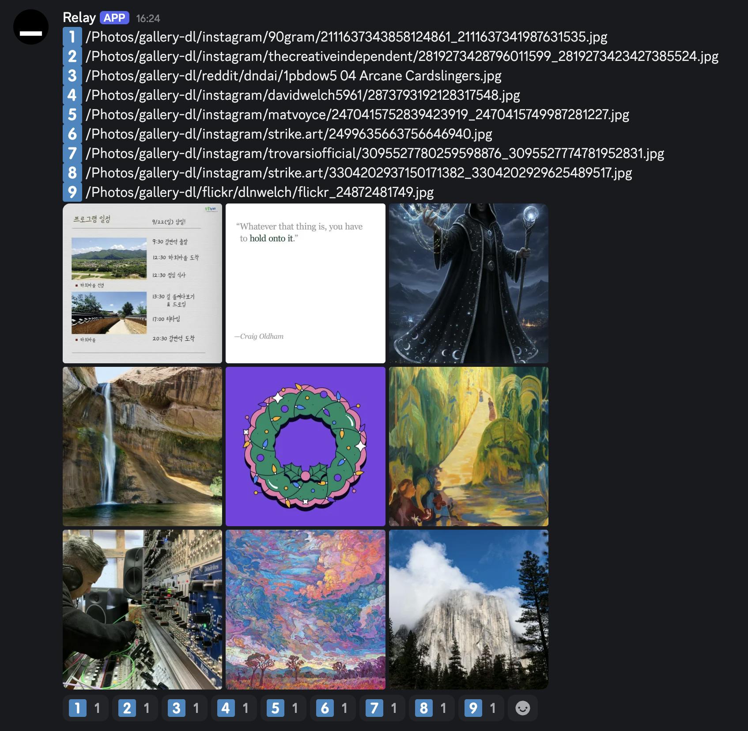Toggle the number 5 reaction
Image resolution: width=748 pixels, height=731 pixels.
(x=283, y=708)
